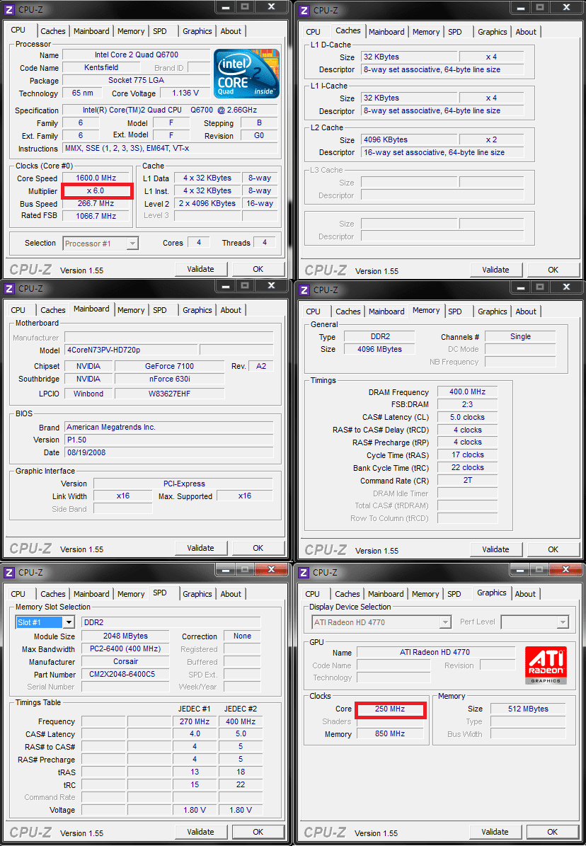Switch to CPU tab in the Memory timings window
Image resolution: width=586 pixels, height=846 pixels.
(x=313, y=311)
